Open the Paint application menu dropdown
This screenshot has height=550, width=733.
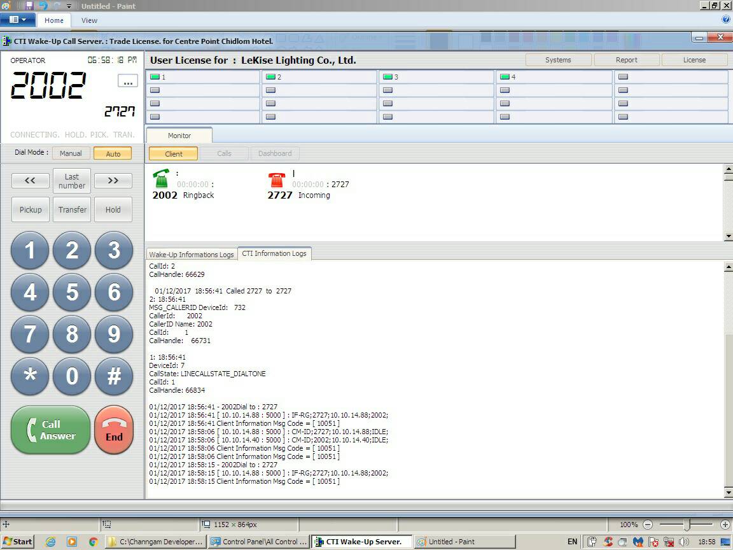[18, 20]
